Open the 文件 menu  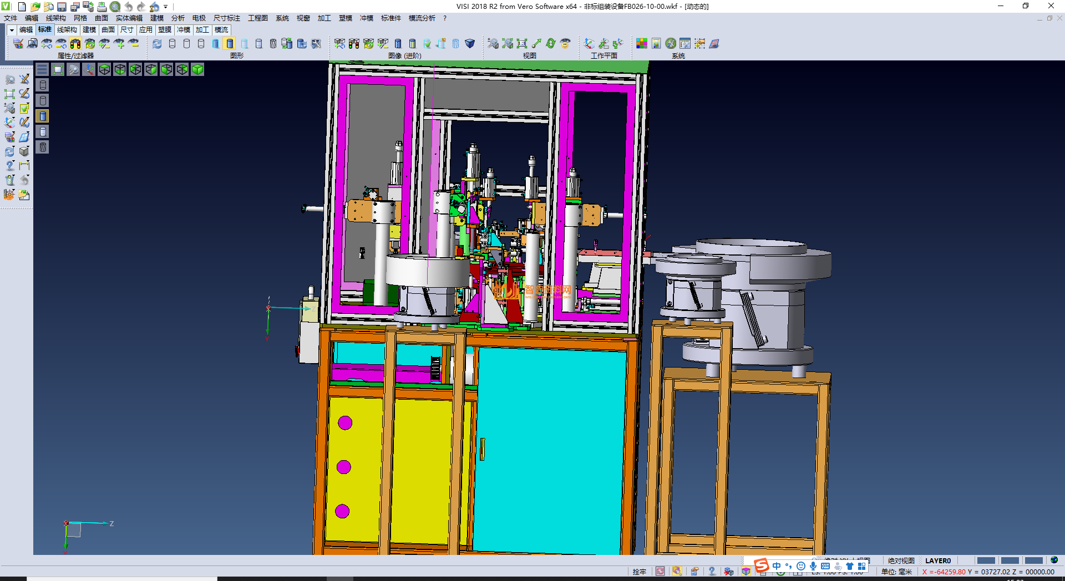(x=11, y=18)
